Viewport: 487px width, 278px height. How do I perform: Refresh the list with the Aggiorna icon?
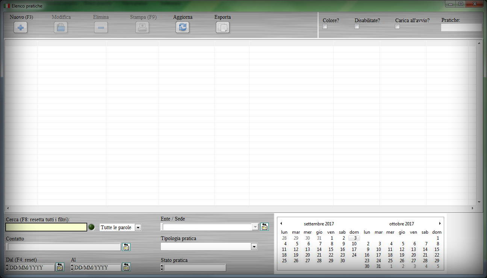coord(183,27)
